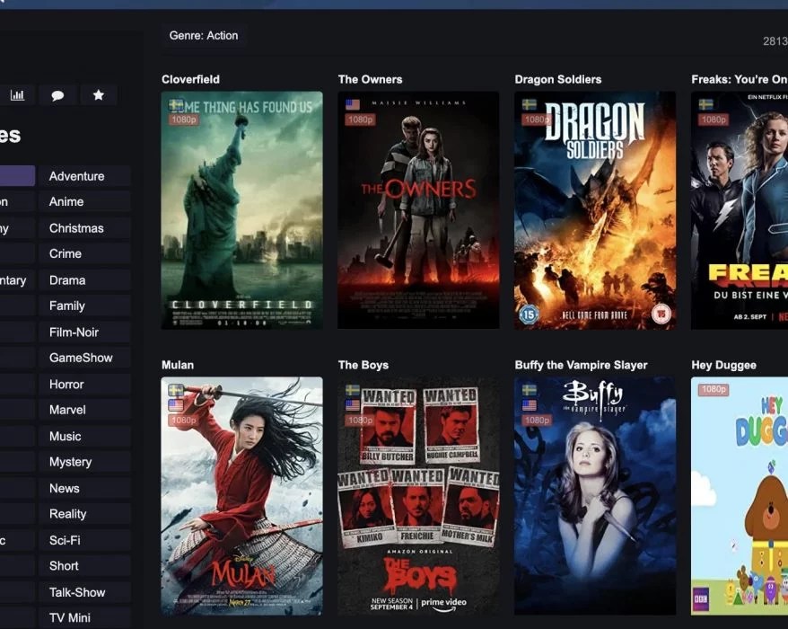The width and height of the screenshot is (788, 629).
Task: Click the 1080p badge on Hey Duggee
Action: 714,389
